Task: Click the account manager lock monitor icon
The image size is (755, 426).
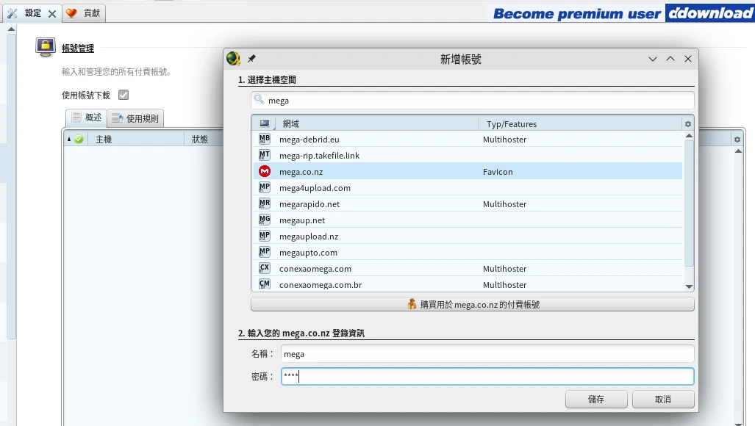Action: pyautogui.click(x=46, y=47)
